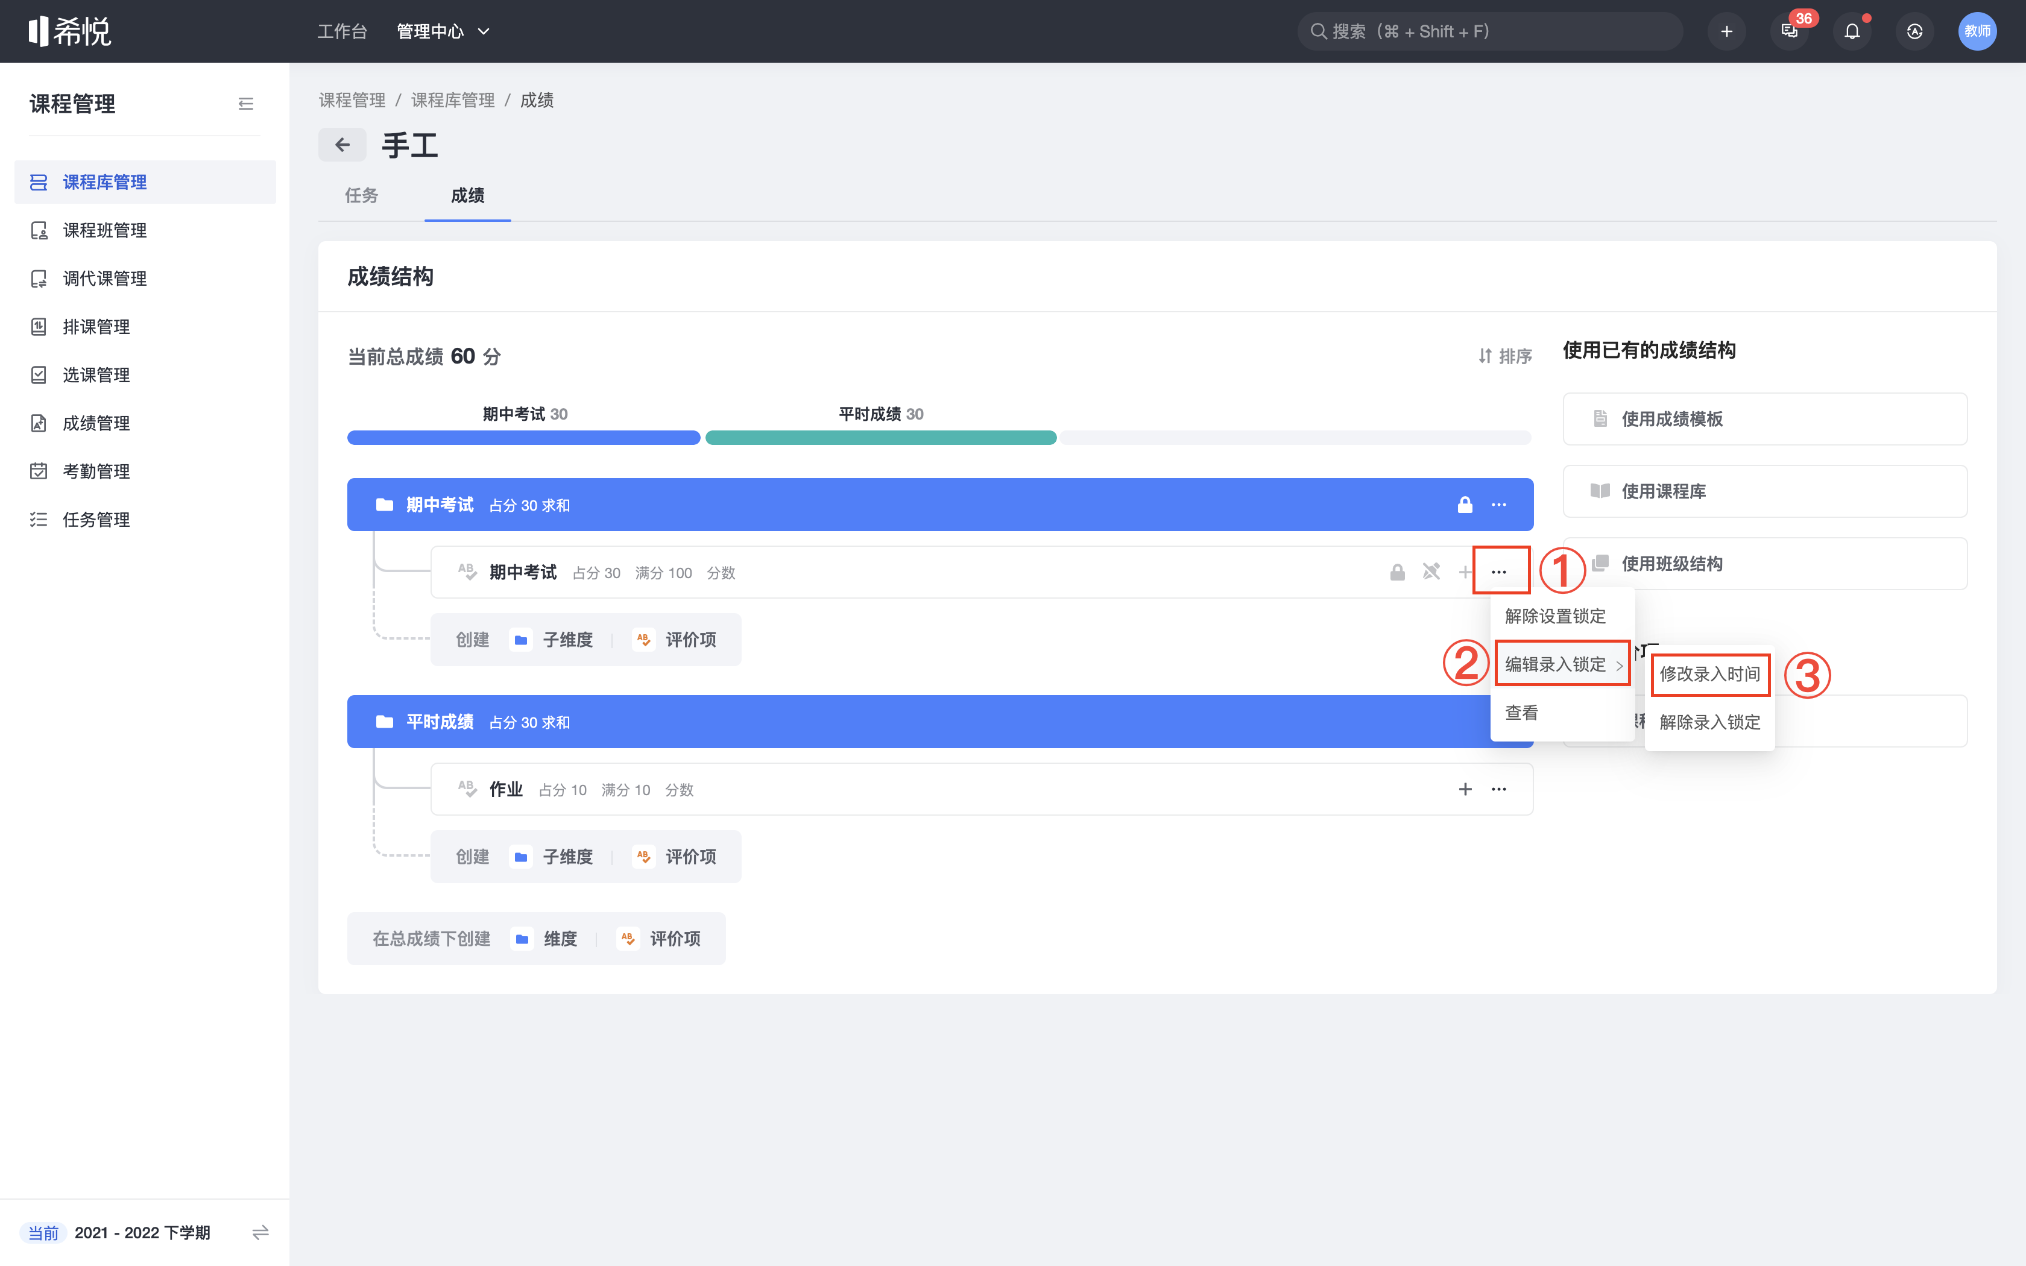Image resolution: width=2026 pixels, height=1266 pixels.
Task: Open messages with 36 badge
Action: point(1790,31)
